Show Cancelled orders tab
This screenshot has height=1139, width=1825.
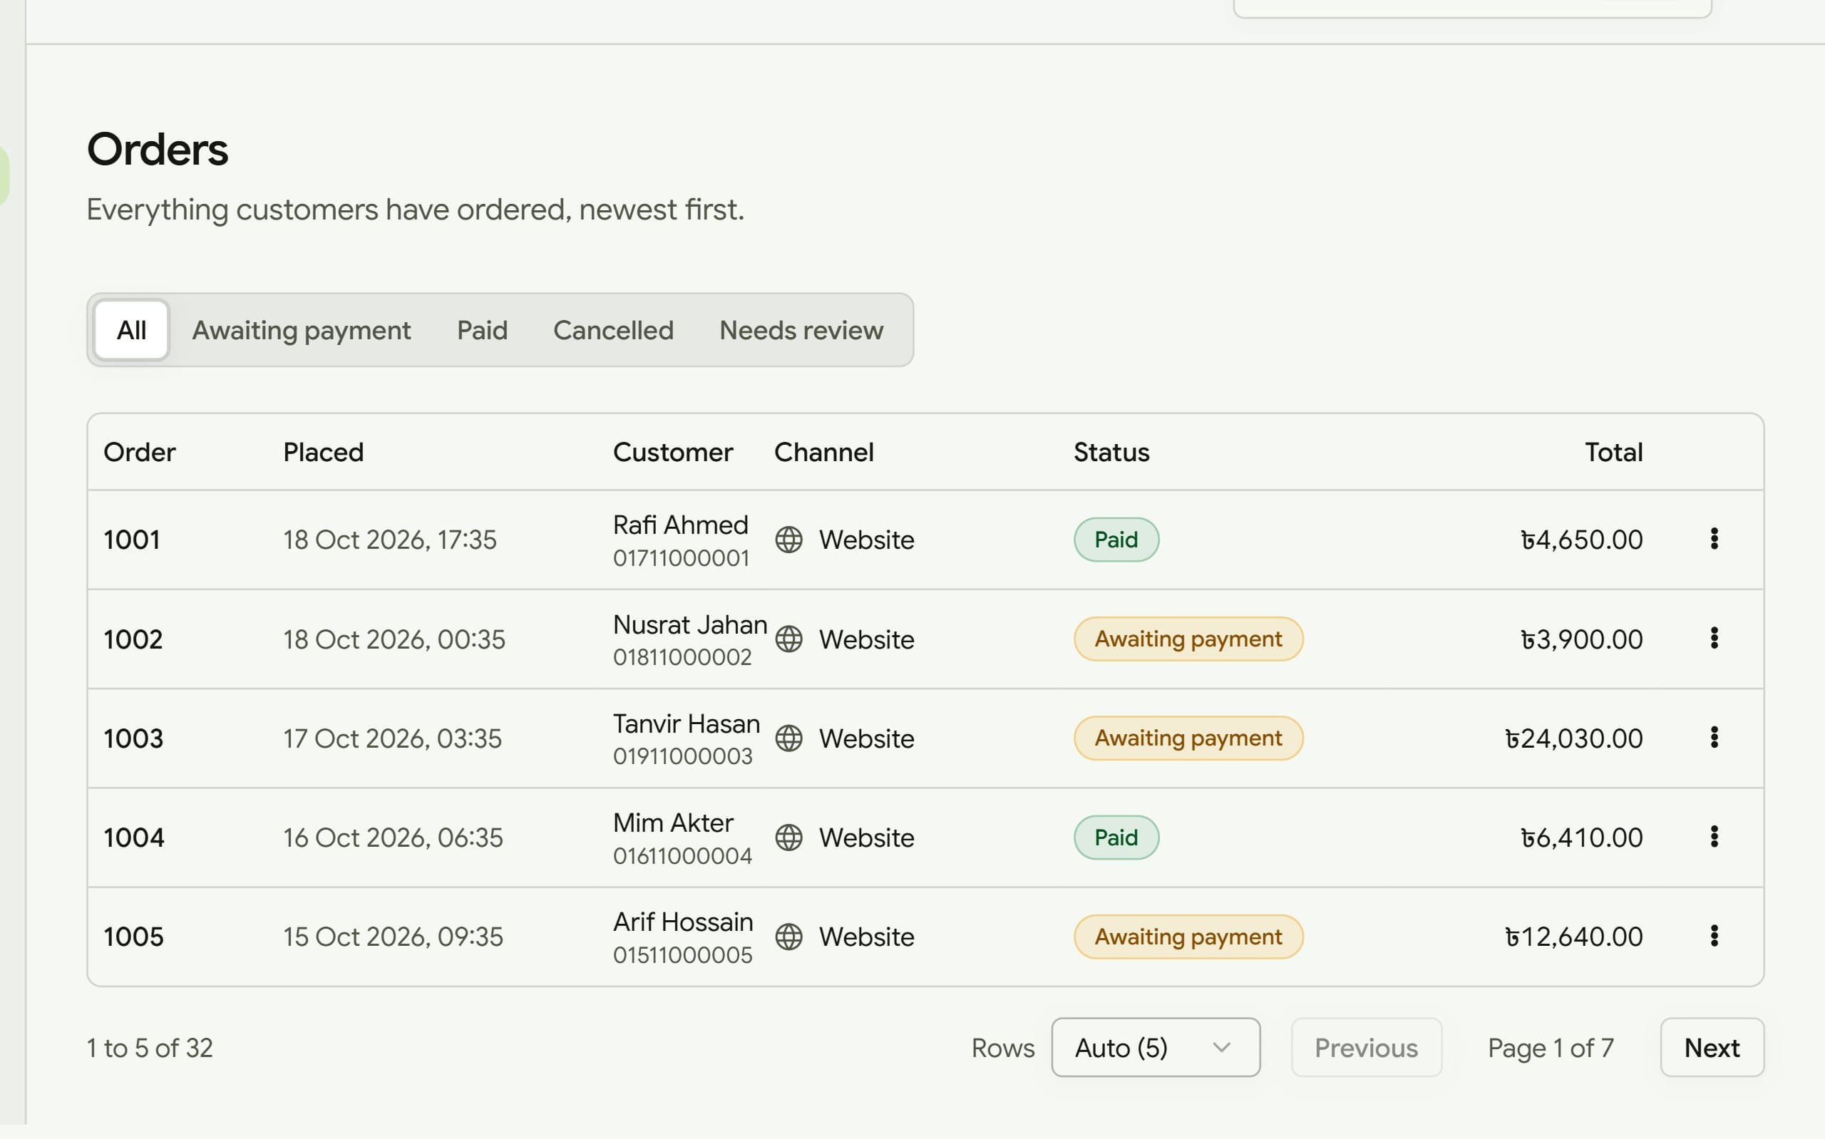click(x=613, y=330)
